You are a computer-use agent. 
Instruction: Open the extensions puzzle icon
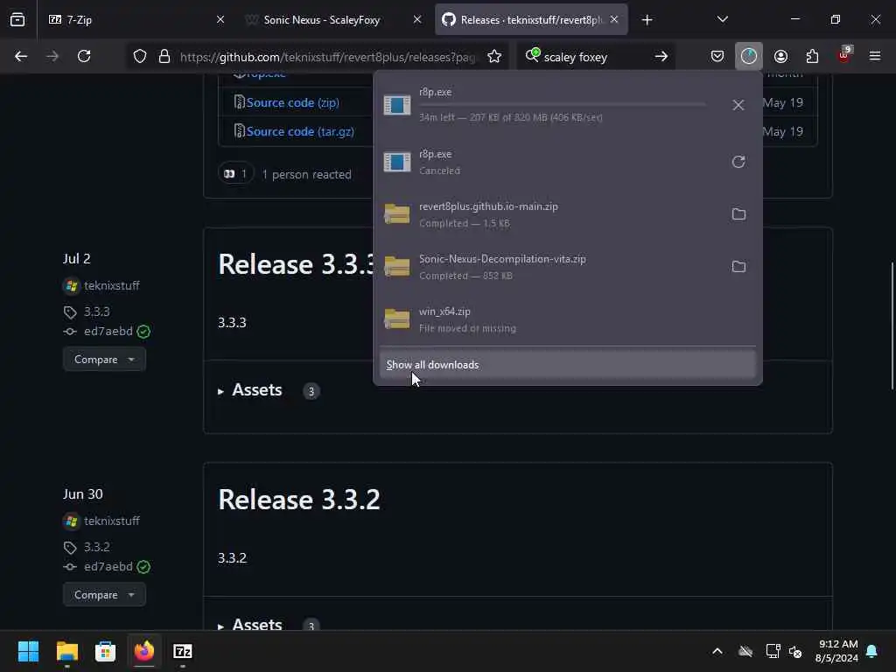pyautogui.click(x=812, y=56)
